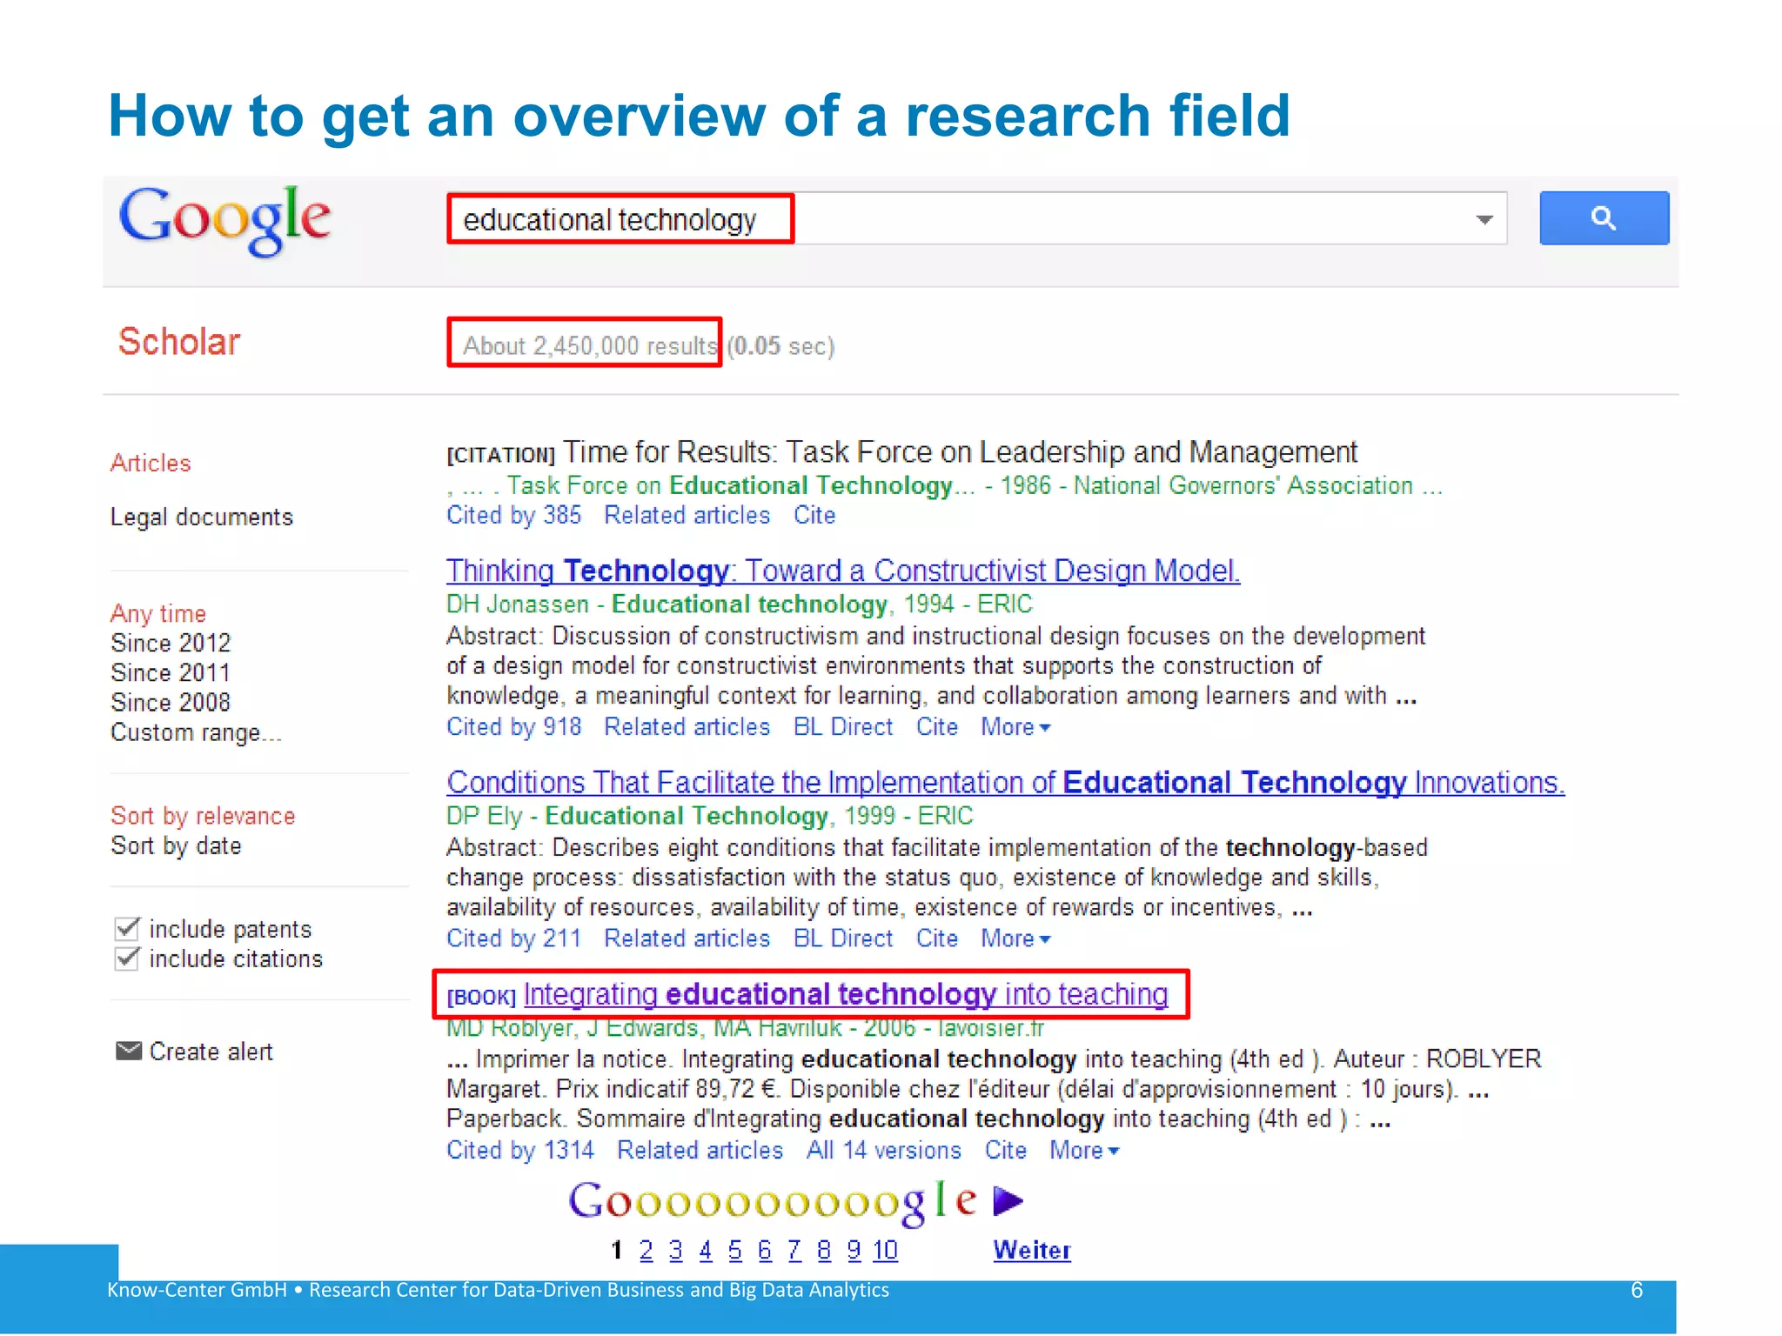Choose Sort by relevance
The width and height of the screenshot is (1782, 1336).
click(x=203, y=816)
